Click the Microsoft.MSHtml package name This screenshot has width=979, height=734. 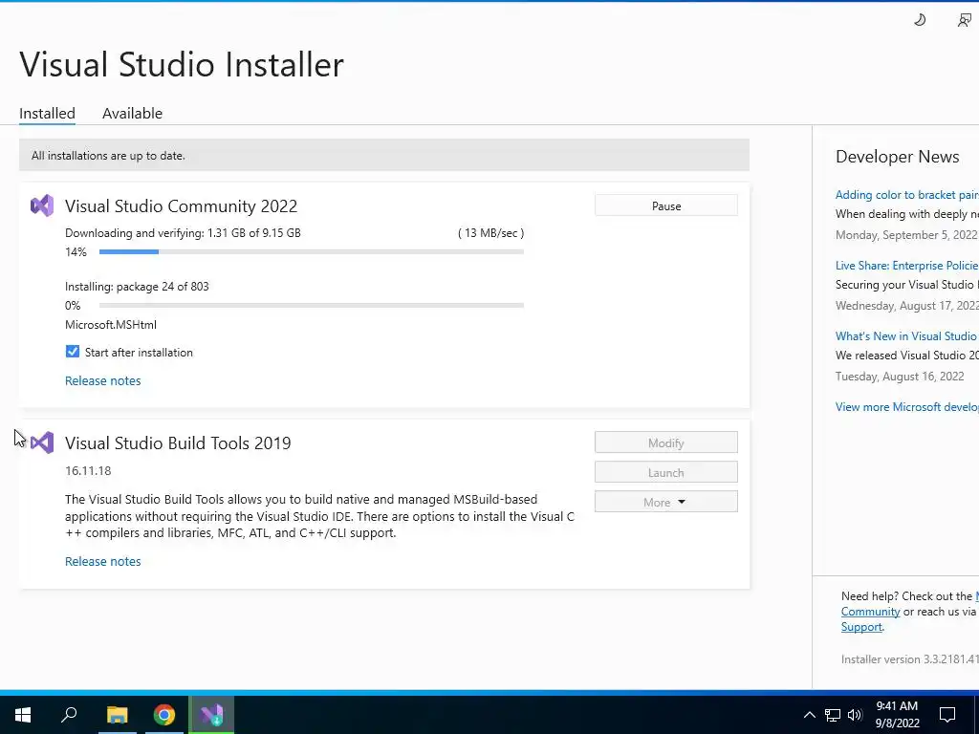point(111,325)
